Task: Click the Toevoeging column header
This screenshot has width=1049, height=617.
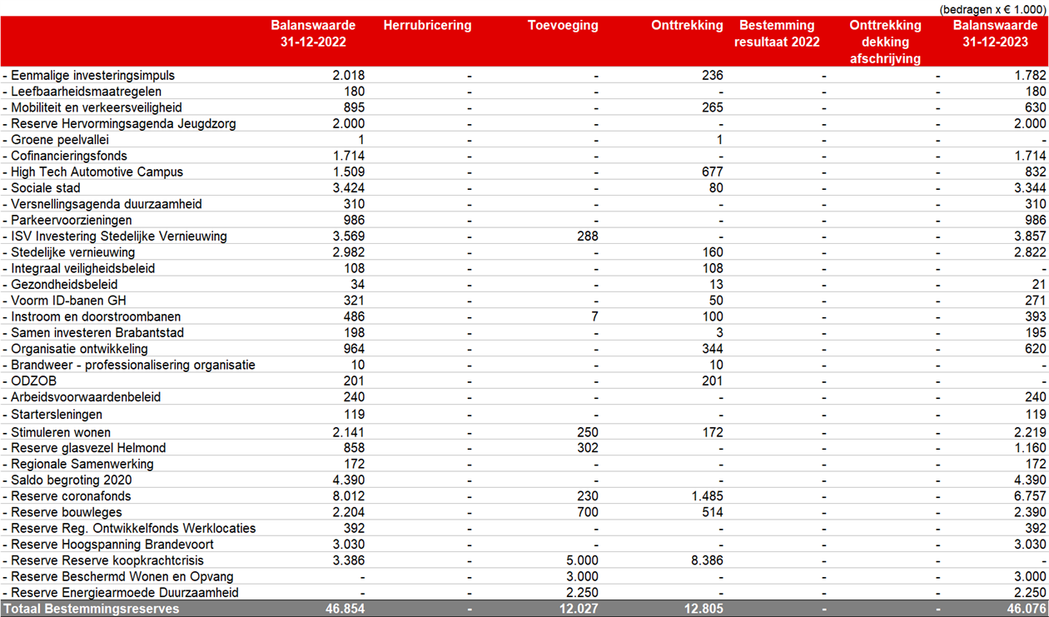Action: tap(563, 26)
